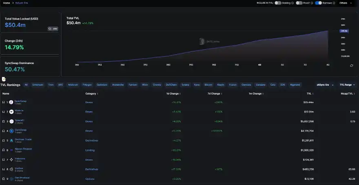Open the Lending category link
Screen dimensions: 359x185
[x=90, y=150]
